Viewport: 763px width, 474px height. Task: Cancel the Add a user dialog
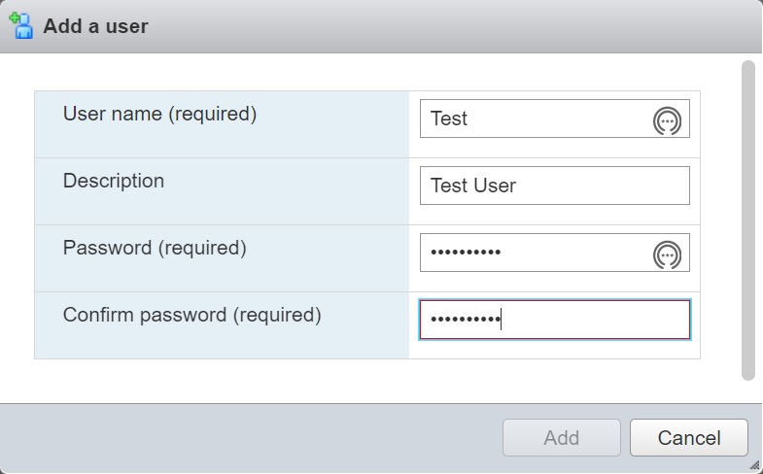688,438
